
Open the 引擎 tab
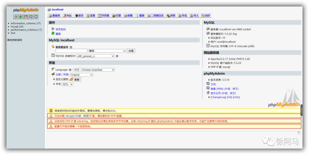pos(117,15)
